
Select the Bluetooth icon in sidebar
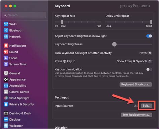tap(6, 30)
